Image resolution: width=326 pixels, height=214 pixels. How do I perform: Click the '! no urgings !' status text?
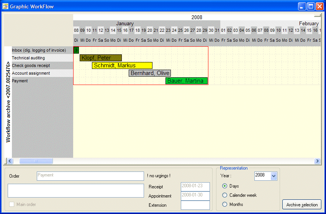pos(159,176)
